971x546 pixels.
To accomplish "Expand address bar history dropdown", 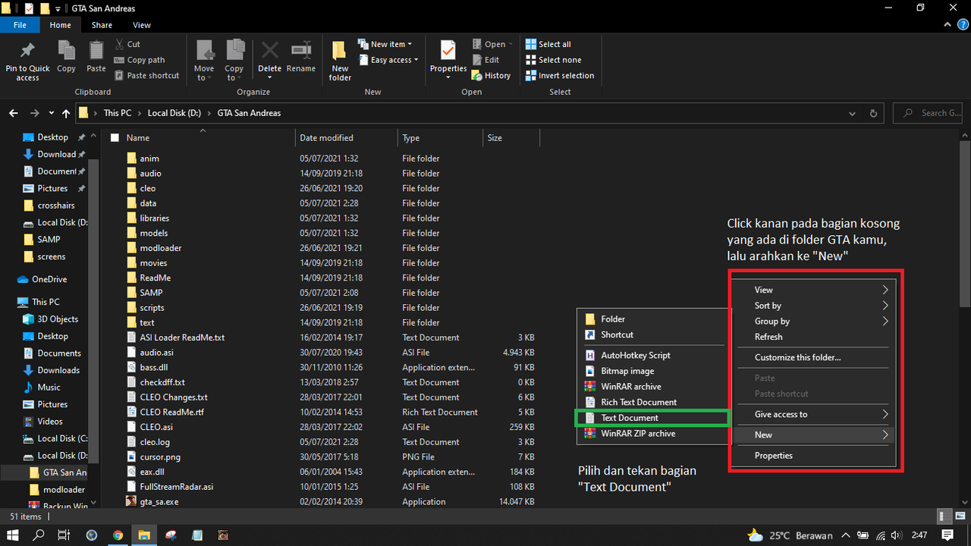I will pyautogui.click(x=853, y=113).
